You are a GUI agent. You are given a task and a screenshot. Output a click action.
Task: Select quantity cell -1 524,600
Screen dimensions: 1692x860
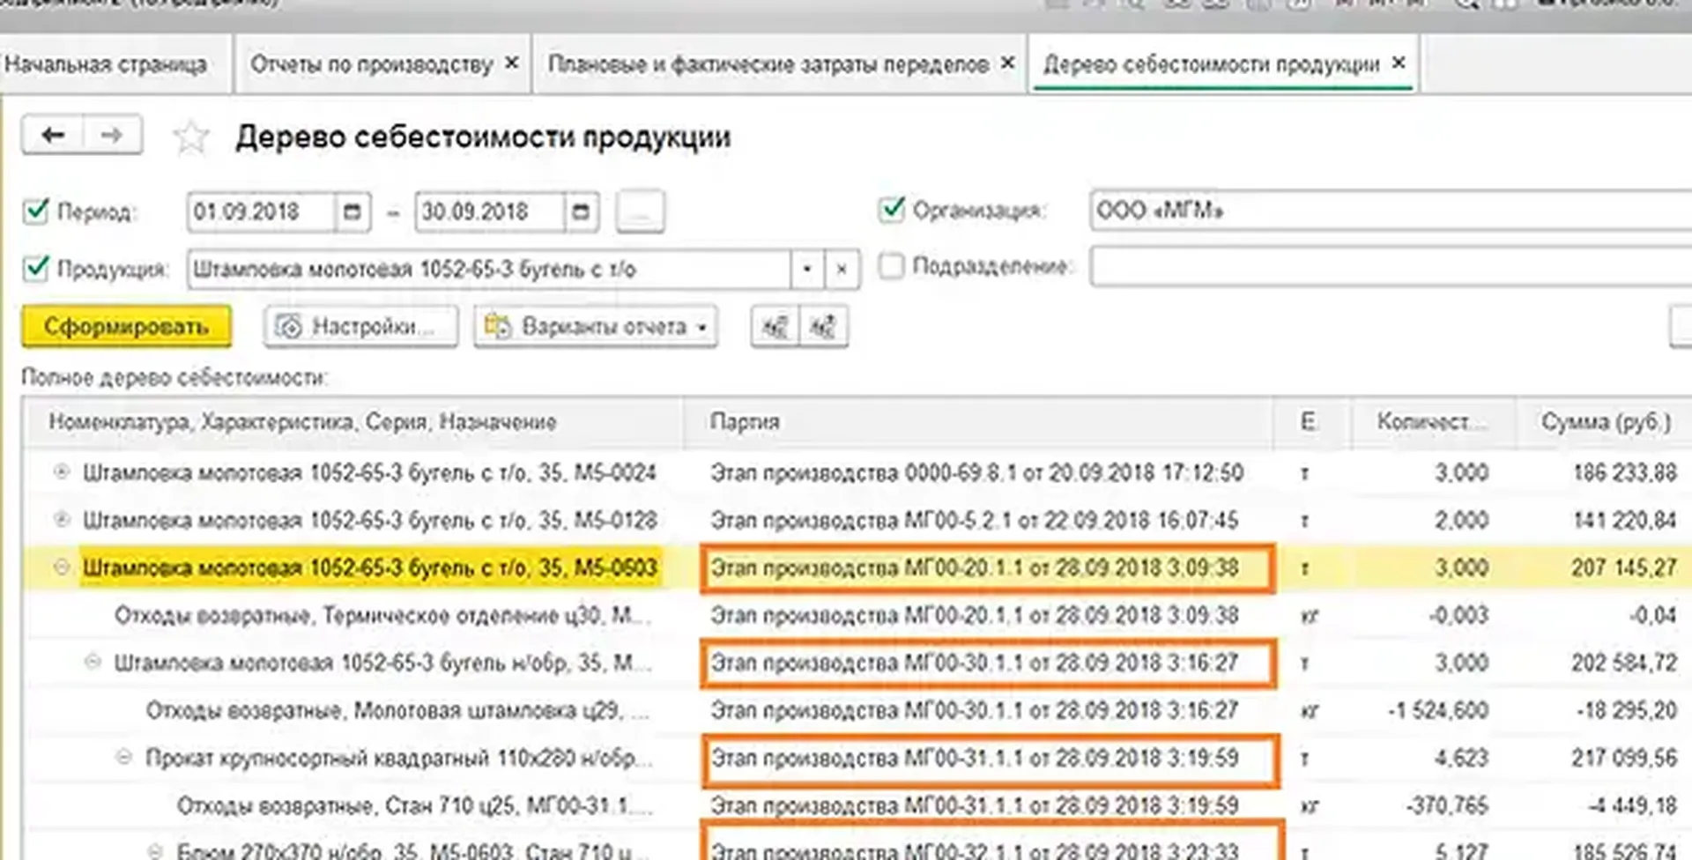(x=1438, y=711)
